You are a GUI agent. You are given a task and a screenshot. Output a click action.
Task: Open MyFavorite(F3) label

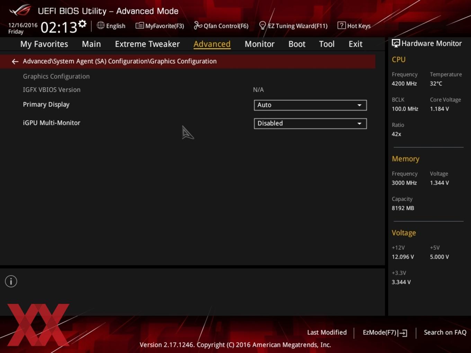[165, 26]
